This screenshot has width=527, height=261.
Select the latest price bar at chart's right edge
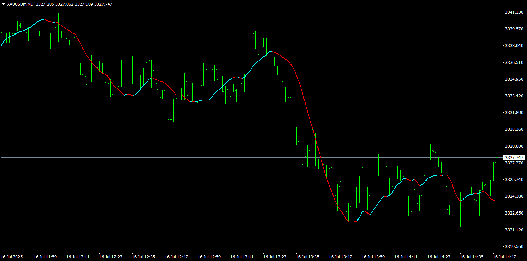(x=496, y=160)
